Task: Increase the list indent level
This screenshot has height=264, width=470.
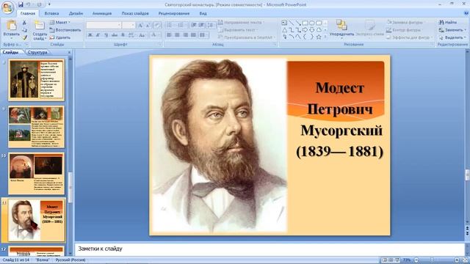Action: pos(202,25)
